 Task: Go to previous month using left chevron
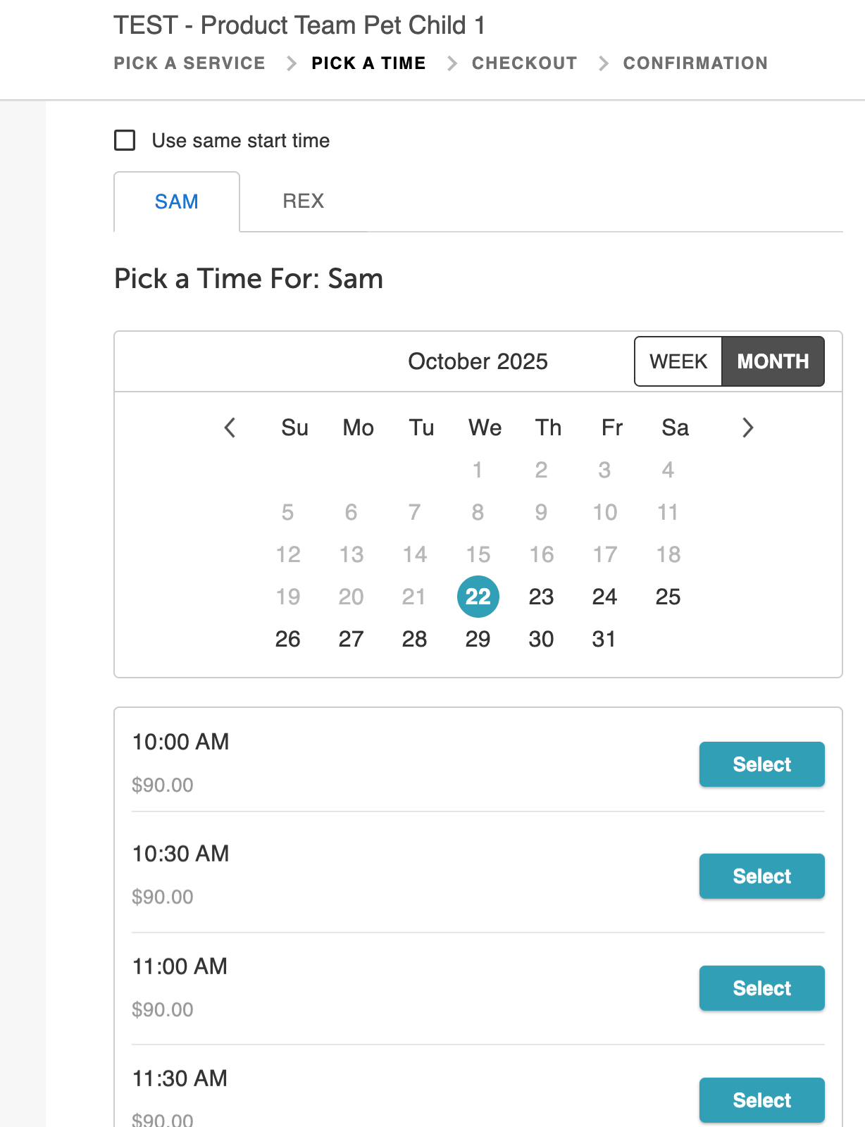pyautogui.click(x=230, y=428)
